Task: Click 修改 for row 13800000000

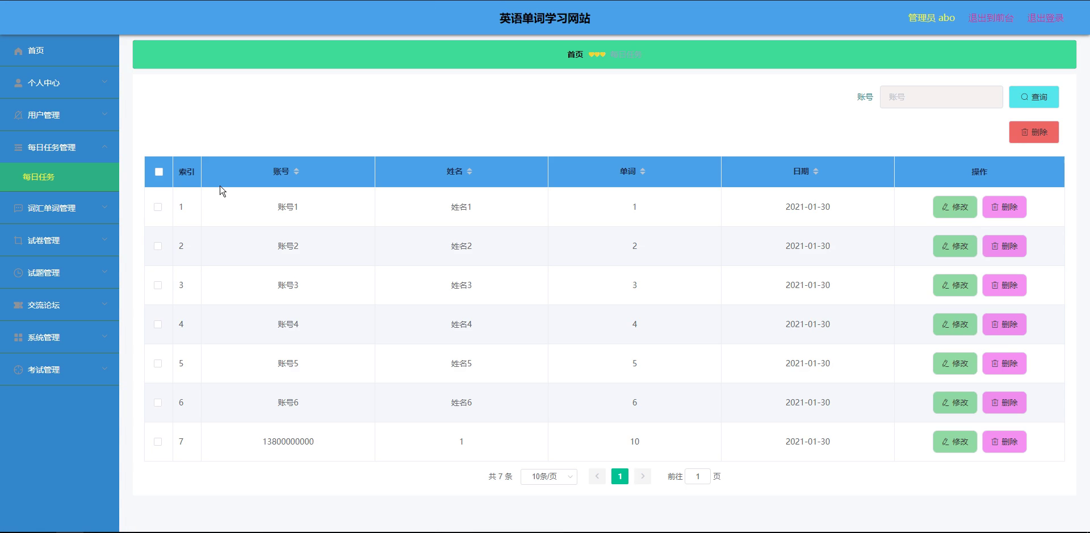Action: (955, 442)
